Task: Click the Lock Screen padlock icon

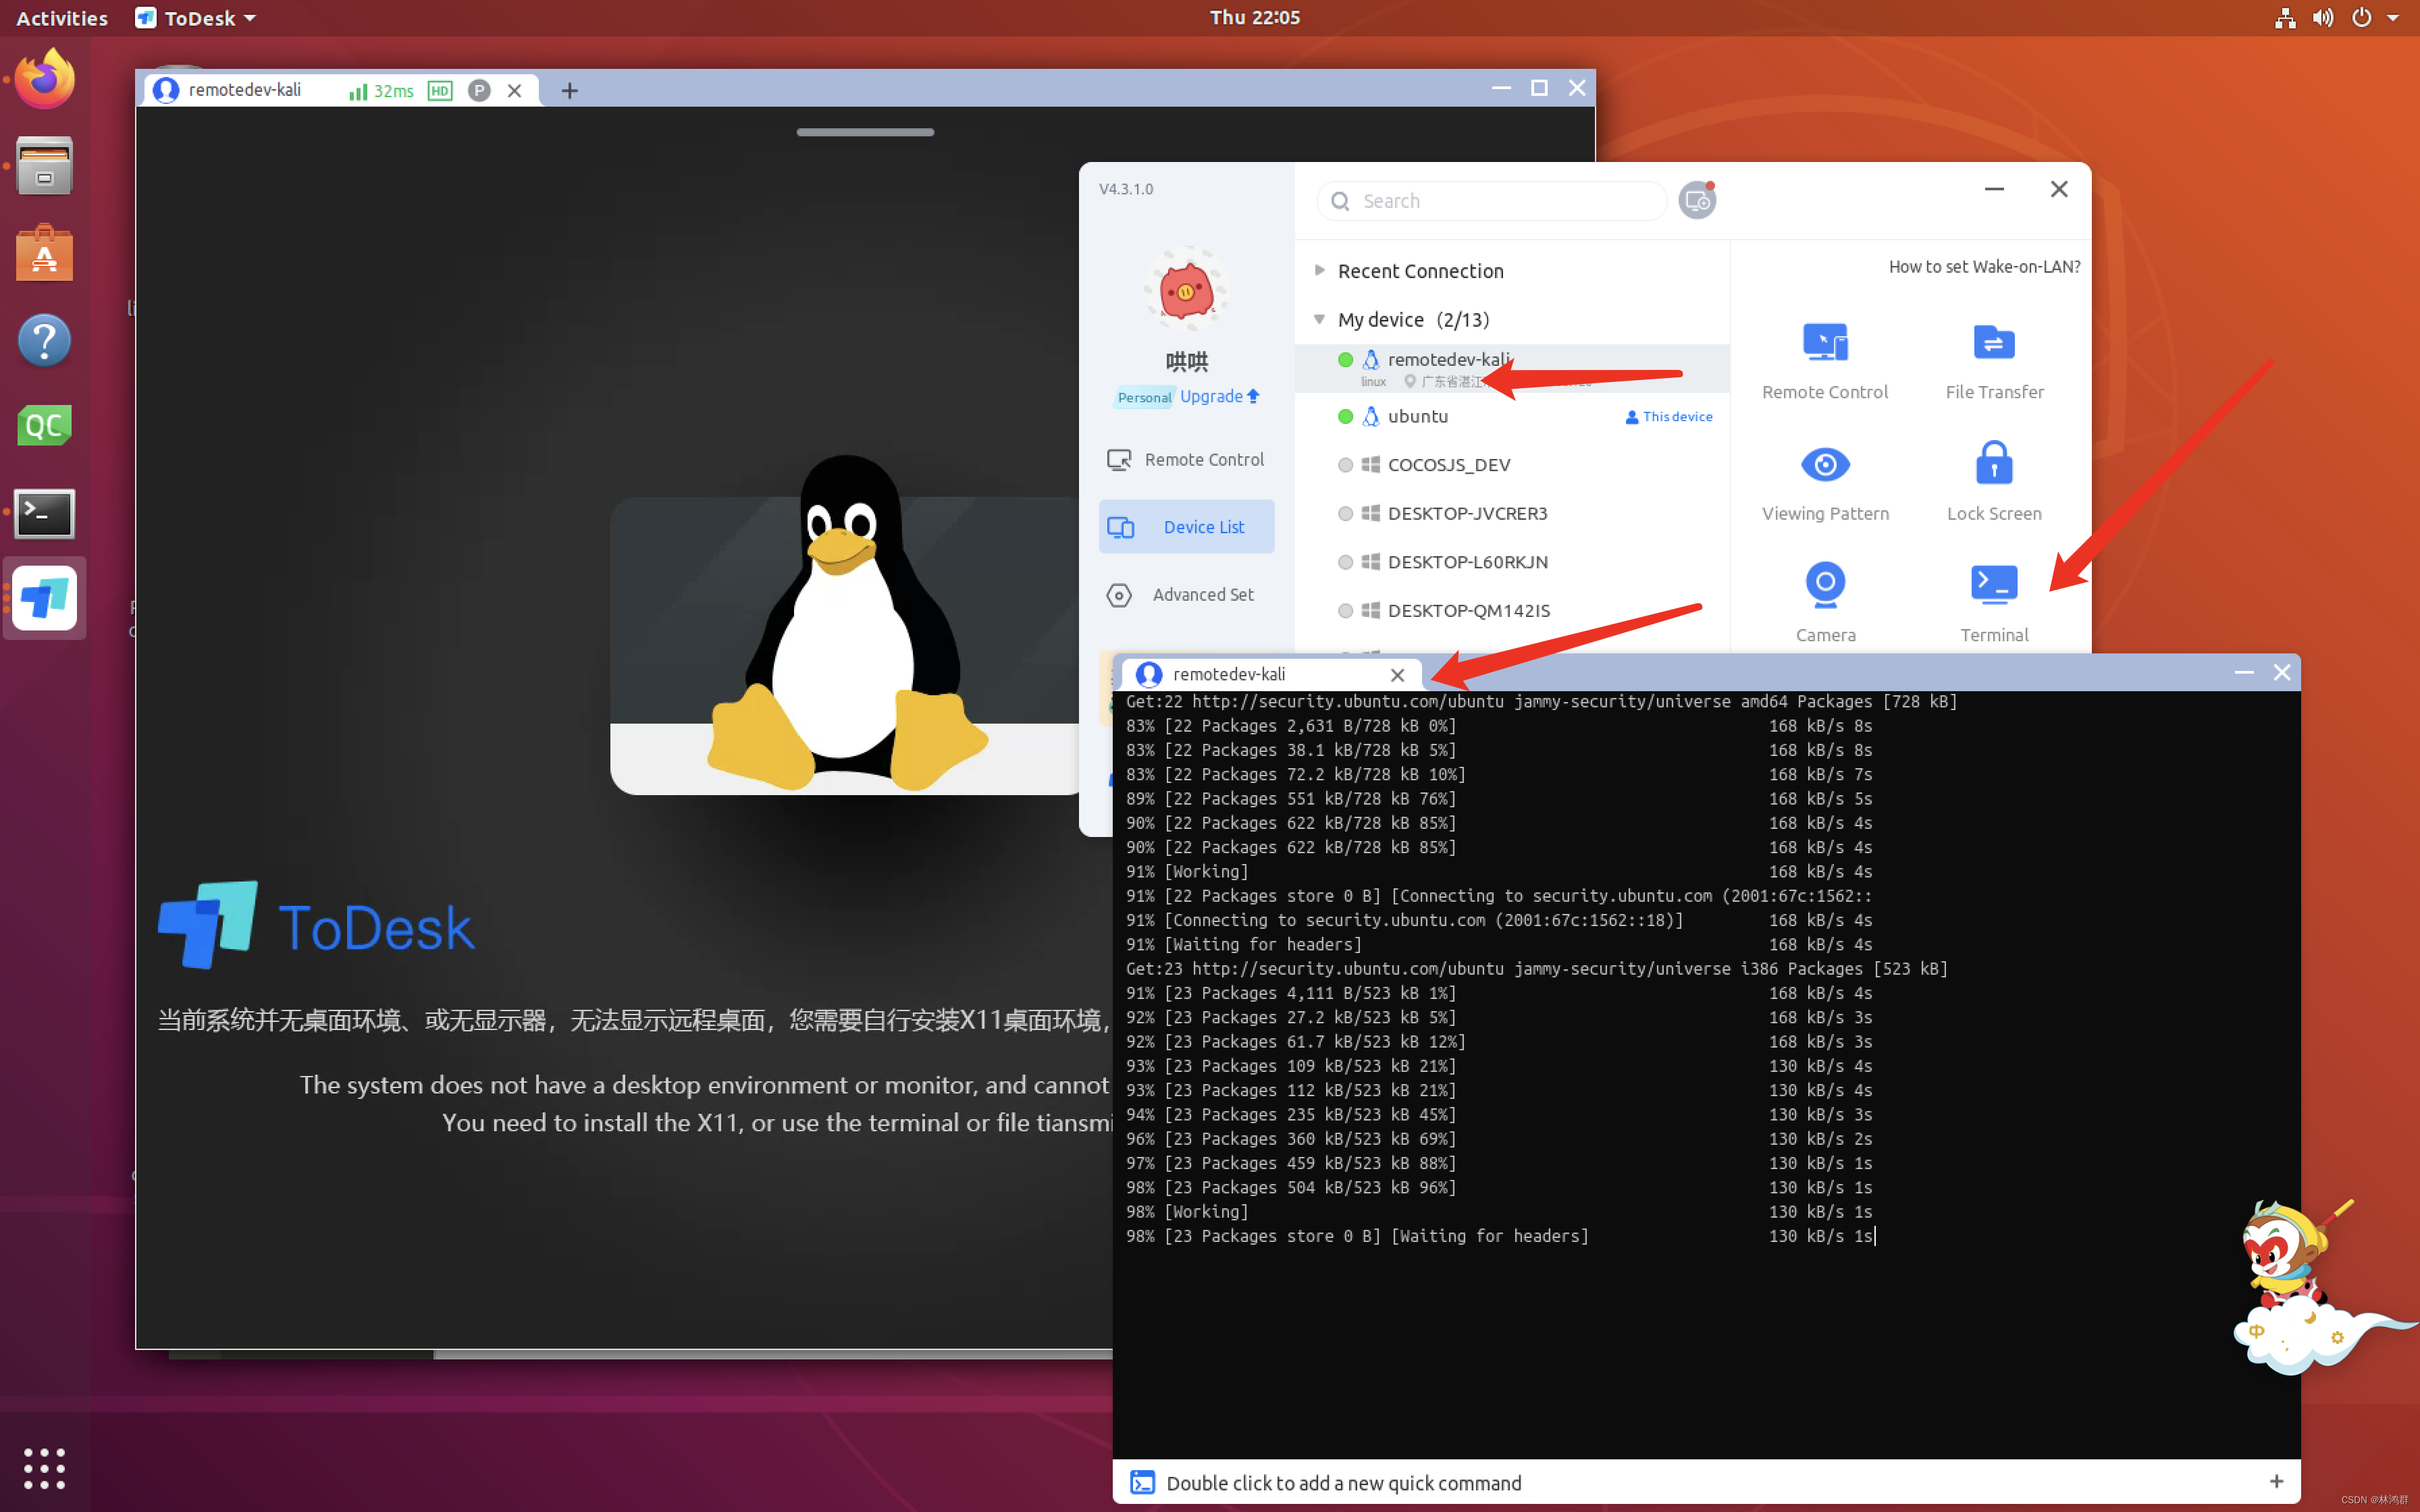Action: [1993, 463]
